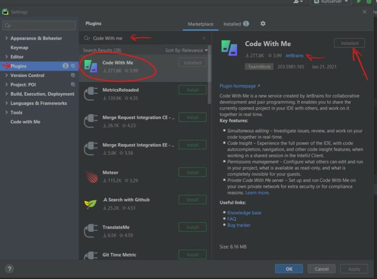The image size is (377, 279).
Task: Click the project-level icon beside Version Control
Action: tap(73, 75)
